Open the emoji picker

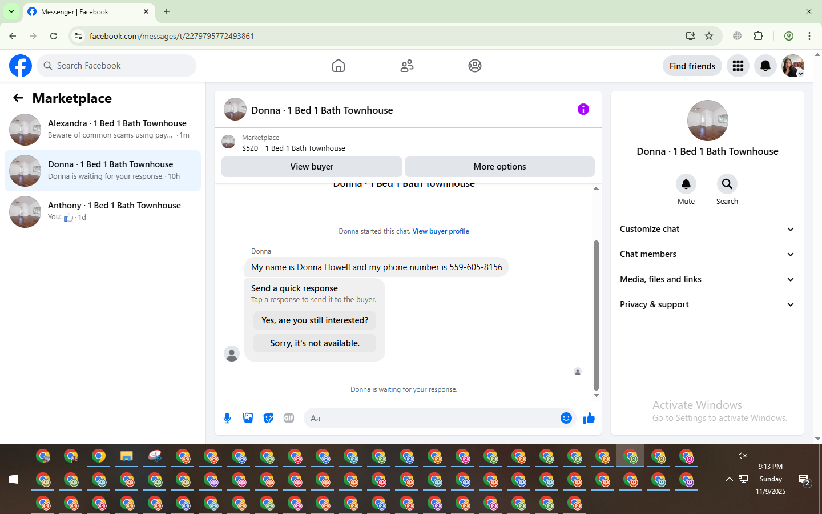pyautogui.click(x=566, y=418)
